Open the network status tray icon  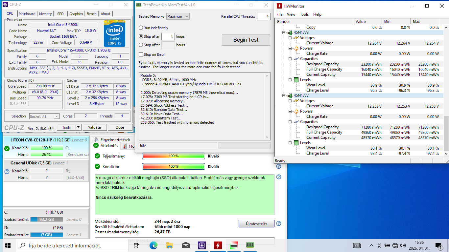pos(395,245)
